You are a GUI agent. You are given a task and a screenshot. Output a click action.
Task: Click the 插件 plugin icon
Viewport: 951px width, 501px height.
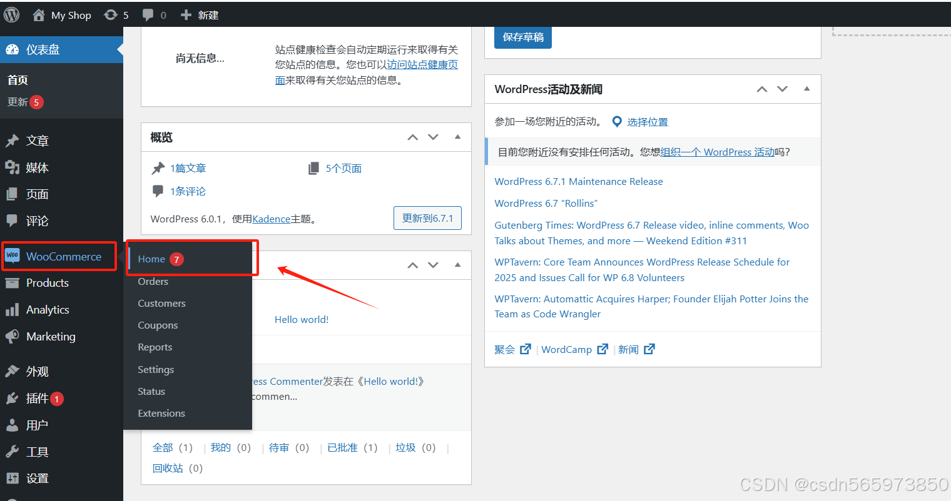(13, 399)
